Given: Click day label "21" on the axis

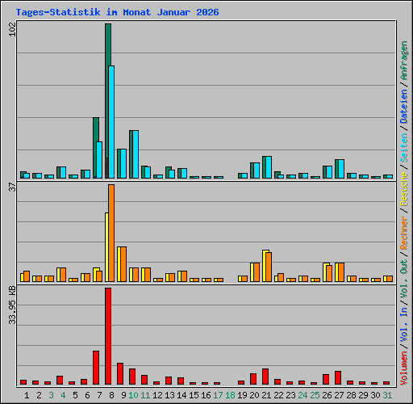Looking at the screenshot, I should (x=266, y=395).
